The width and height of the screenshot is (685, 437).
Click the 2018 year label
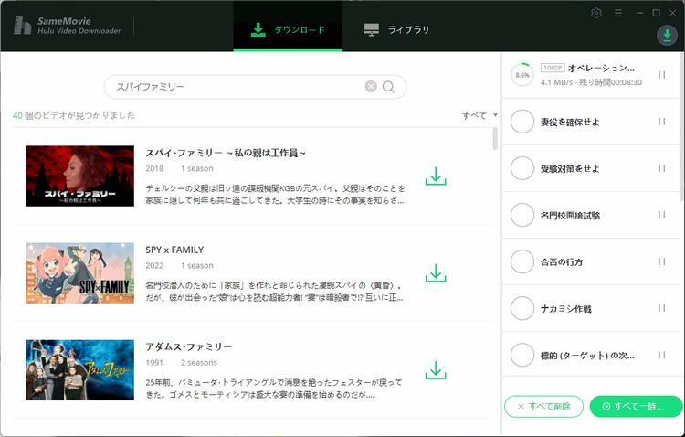coord(154,168)
